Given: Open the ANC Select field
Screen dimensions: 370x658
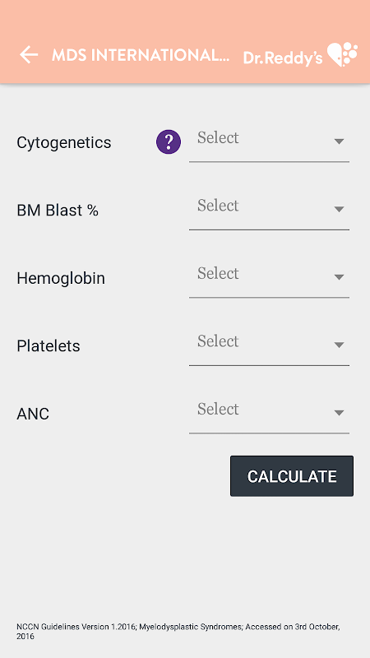Looking at the screenshot, I should click(x=269, y=414).
